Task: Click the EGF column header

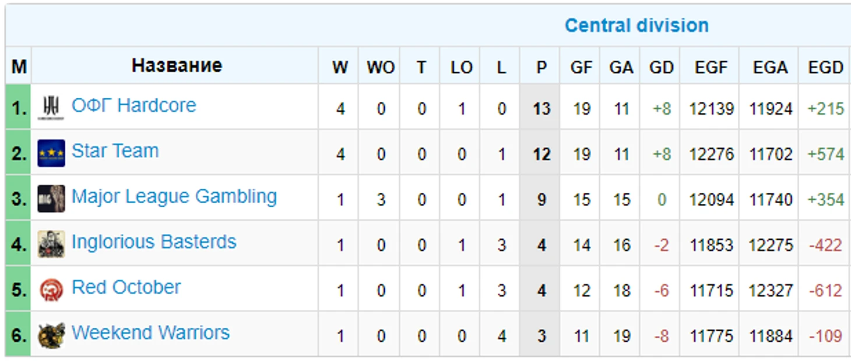Action: (x=711, y=67)
